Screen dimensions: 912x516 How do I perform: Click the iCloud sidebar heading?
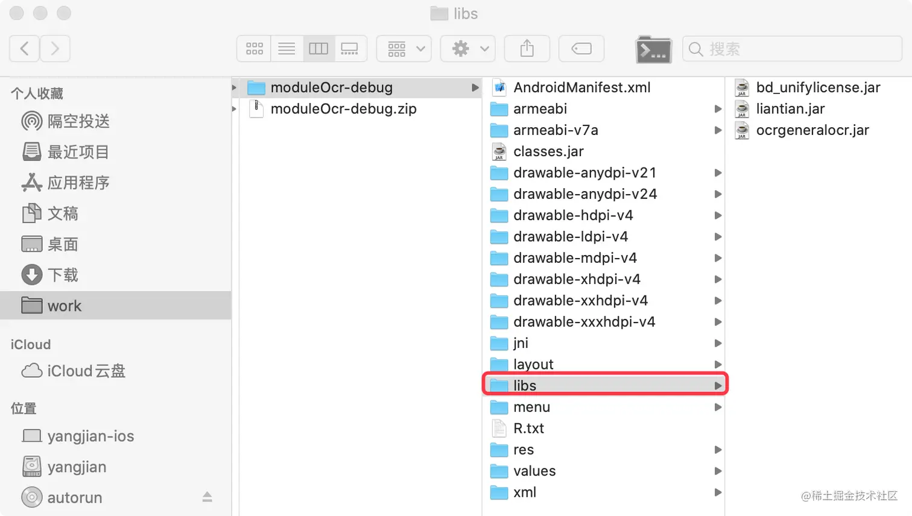(x=31, y=344)
